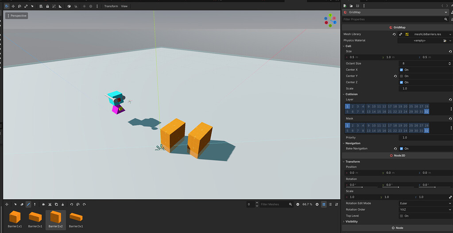Viewport: 453px width, 233px height.
Task: Open the Rotation Edit Mode Euler dropdown
Action: 425,203
